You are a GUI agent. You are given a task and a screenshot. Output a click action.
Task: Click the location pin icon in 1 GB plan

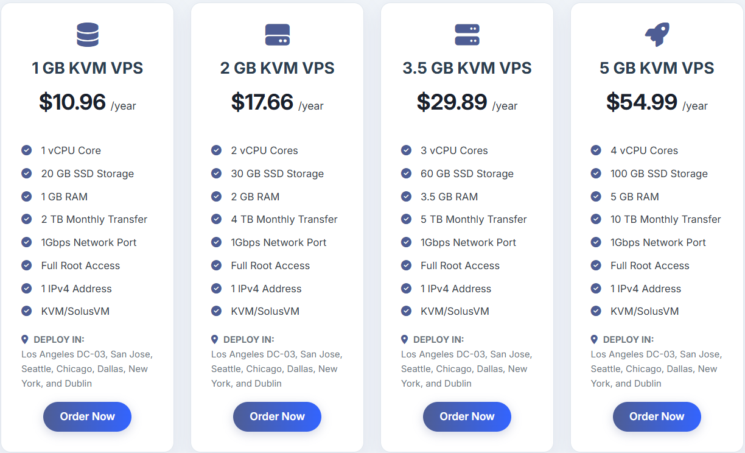25,339
